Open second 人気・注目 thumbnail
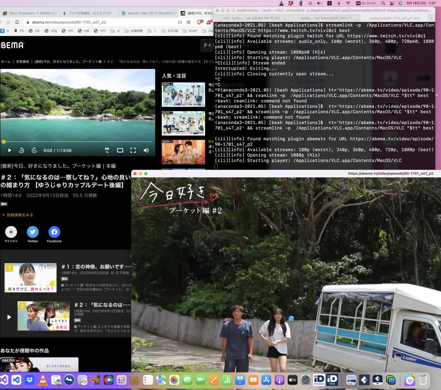Viewport: 441px width, 390px height. point(183,123)
